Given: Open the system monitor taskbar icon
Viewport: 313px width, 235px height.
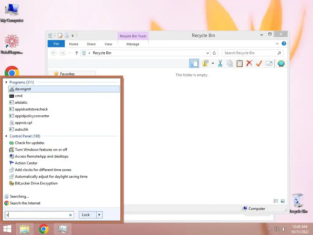Looking at the screenshot, I should click(x=63, y=229).
